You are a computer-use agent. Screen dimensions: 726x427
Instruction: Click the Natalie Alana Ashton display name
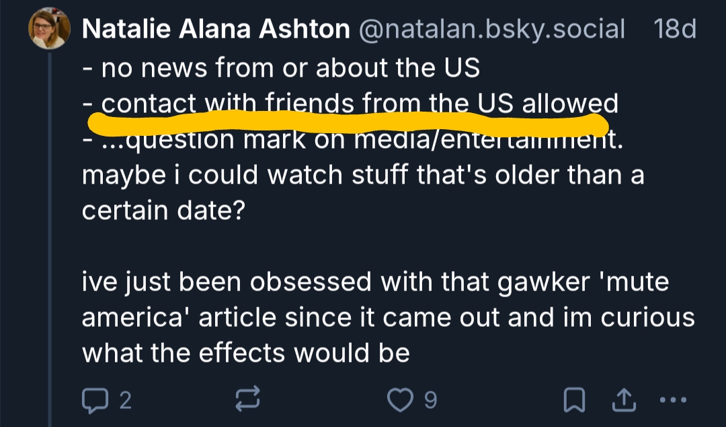point(215,30)
